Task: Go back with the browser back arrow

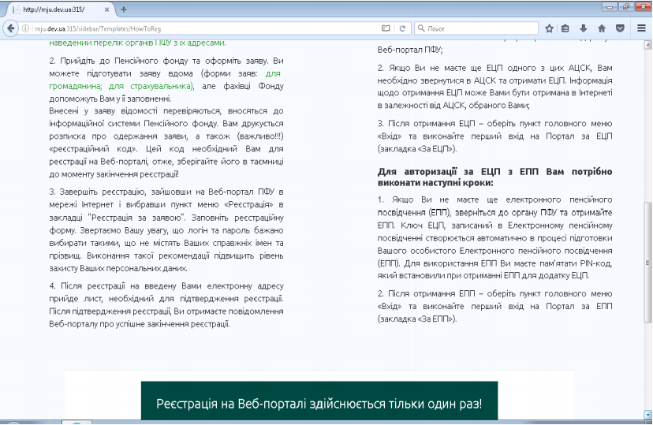Action: (10, 28)
